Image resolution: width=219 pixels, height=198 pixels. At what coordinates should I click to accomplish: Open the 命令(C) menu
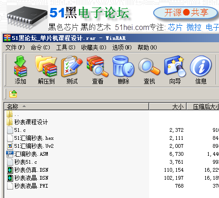(x=40, y=47)
